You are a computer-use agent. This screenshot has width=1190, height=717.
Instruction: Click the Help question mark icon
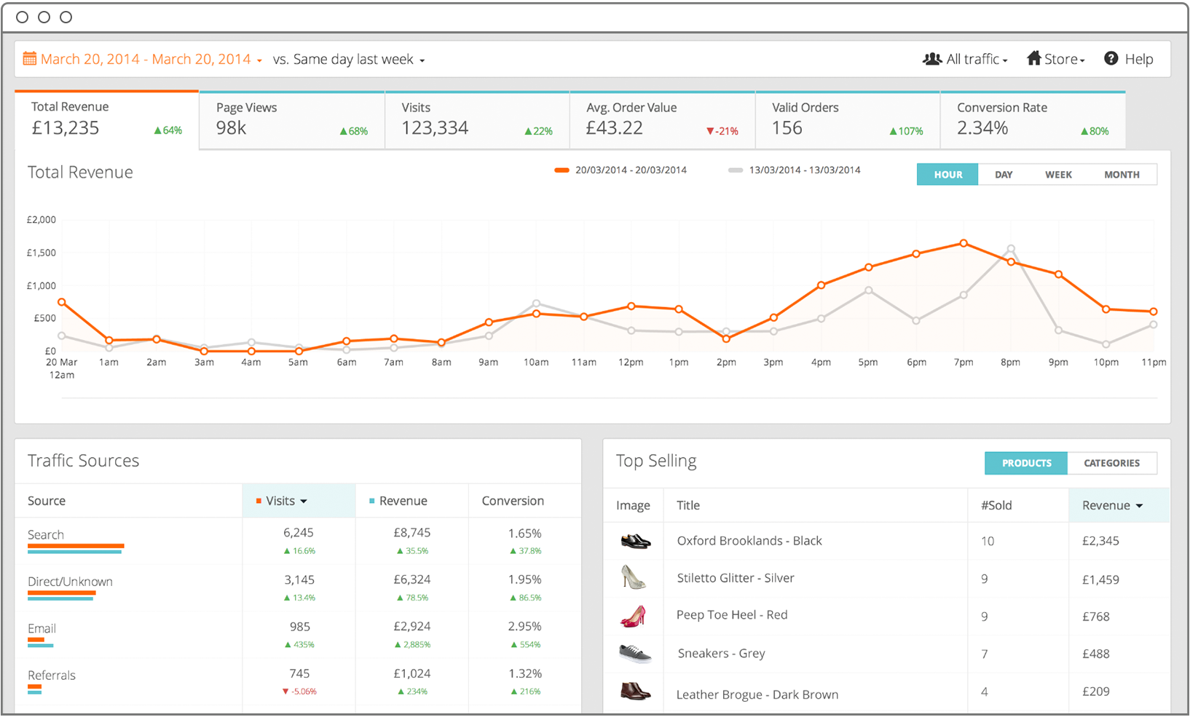pyautogui.click(x=1111, y=59)
